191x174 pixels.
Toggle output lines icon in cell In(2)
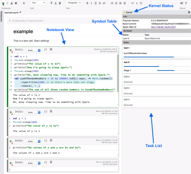click(51, 111)
